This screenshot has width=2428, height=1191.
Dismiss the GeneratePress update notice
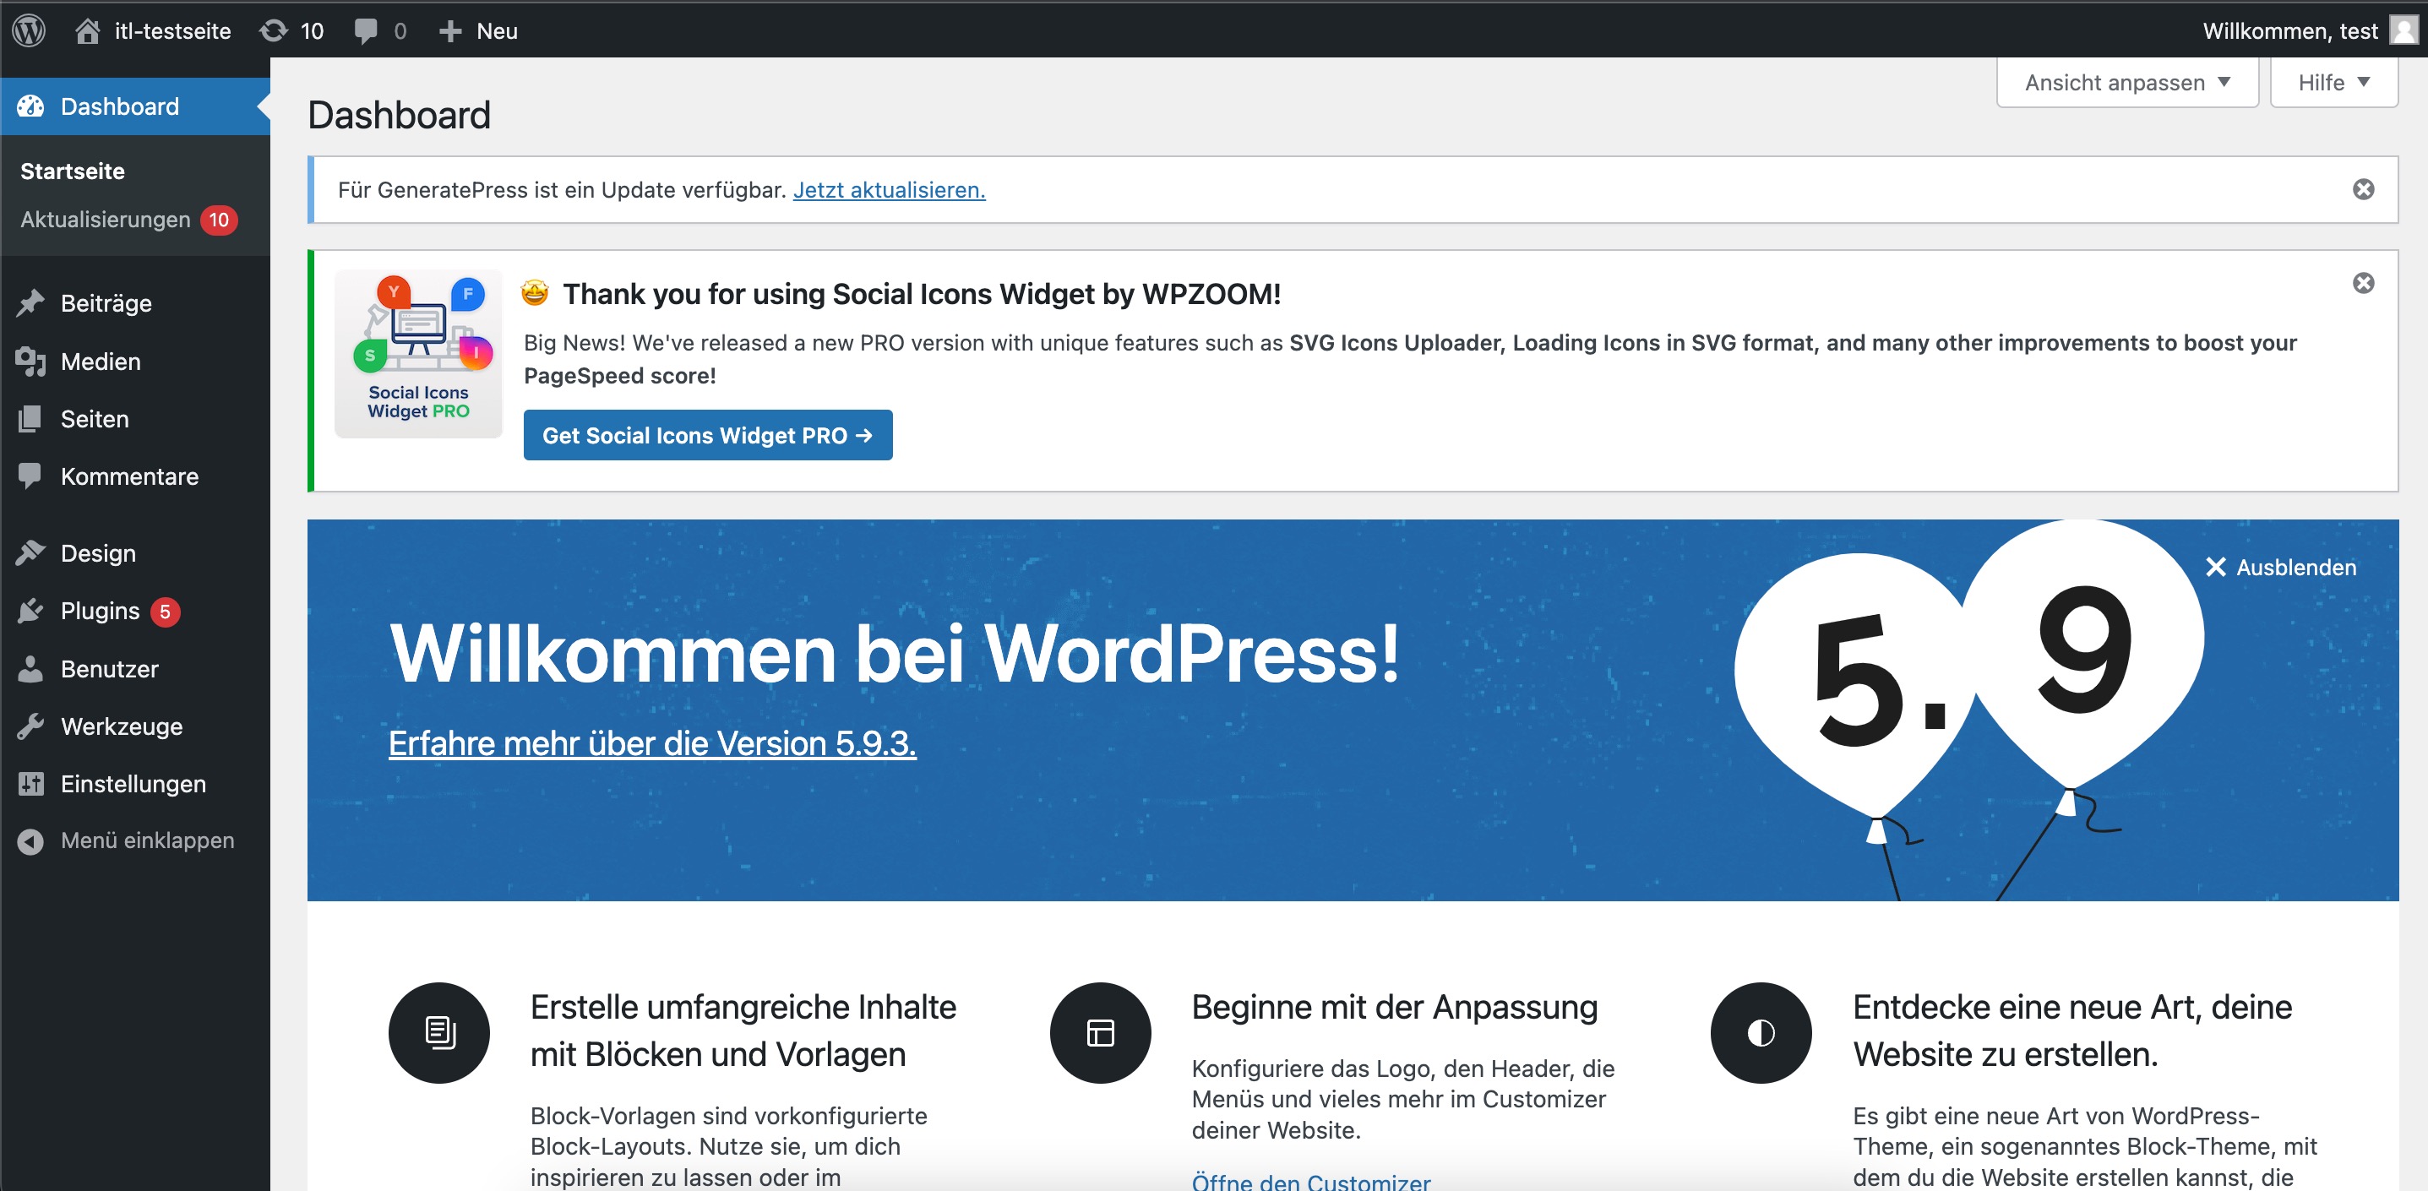pyautogui.click(x=2363, y=189)
